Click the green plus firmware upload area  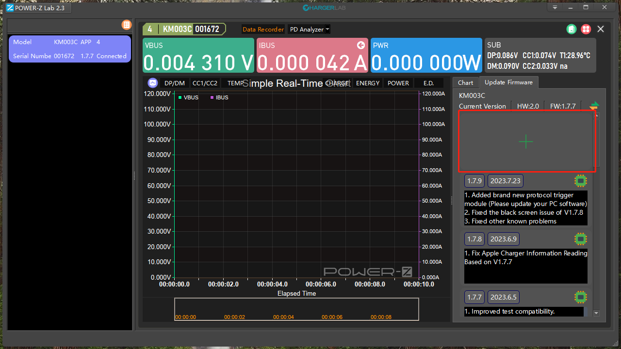coord(526,142)
